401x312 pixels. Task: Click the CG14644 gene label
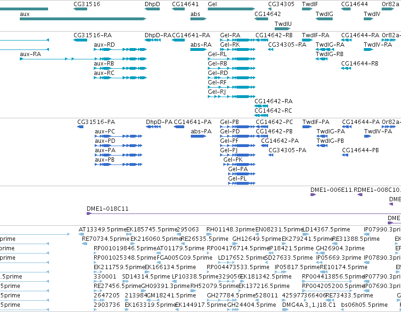tap(354, 4)
